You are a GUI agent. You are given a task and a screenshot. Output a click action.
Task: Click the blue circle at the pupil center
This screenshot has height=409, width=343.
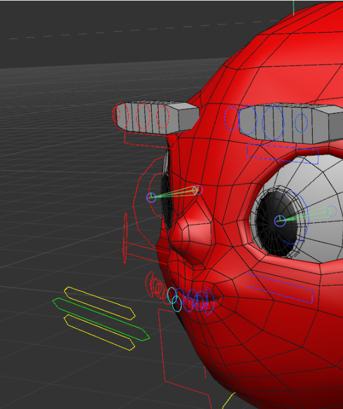tap(280, 221)
